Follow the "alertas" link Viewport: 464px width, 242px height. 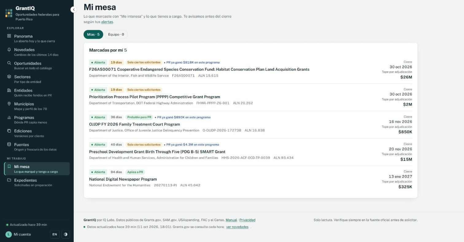click(x=107, y=22)
